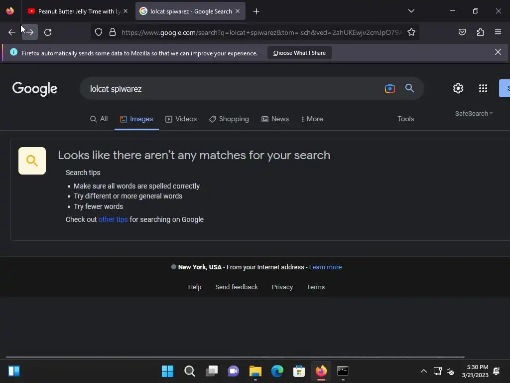Screen dimensions: 510x383
Task: Open Task View on taskbar
Action: (212, 371)
